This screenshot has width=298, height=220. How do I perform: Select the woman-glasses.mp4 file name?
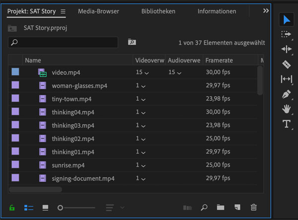[79, 86]
